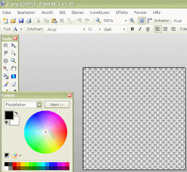This screenshot has height=172, width=187.
Task: Select the Pan hand tool
Action: pyautogui.click(x=14, y=69)
